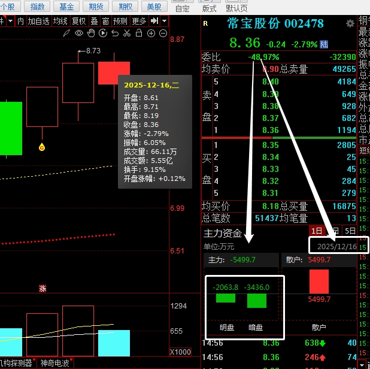Click stock title 常宝股份 002478

coord(275,23)
